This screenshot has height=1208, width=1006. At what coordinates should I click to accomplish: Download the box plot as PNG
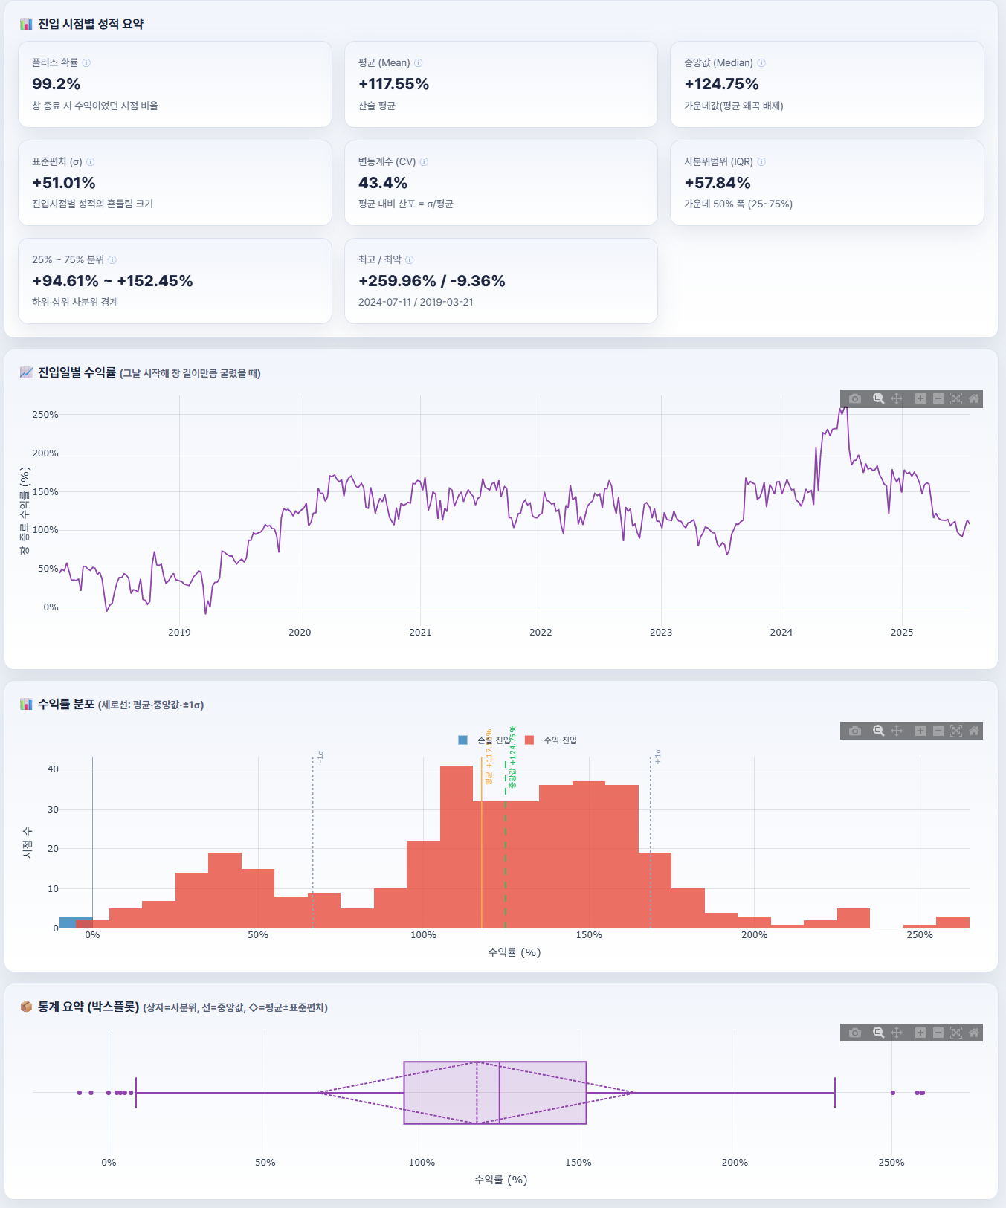click(855, 1033)
